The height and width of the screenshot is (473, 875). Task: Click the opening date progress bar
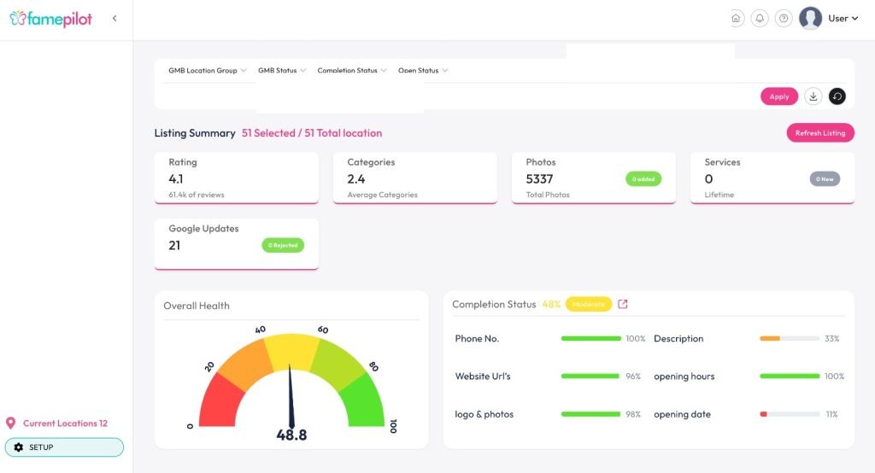(790, 414)
